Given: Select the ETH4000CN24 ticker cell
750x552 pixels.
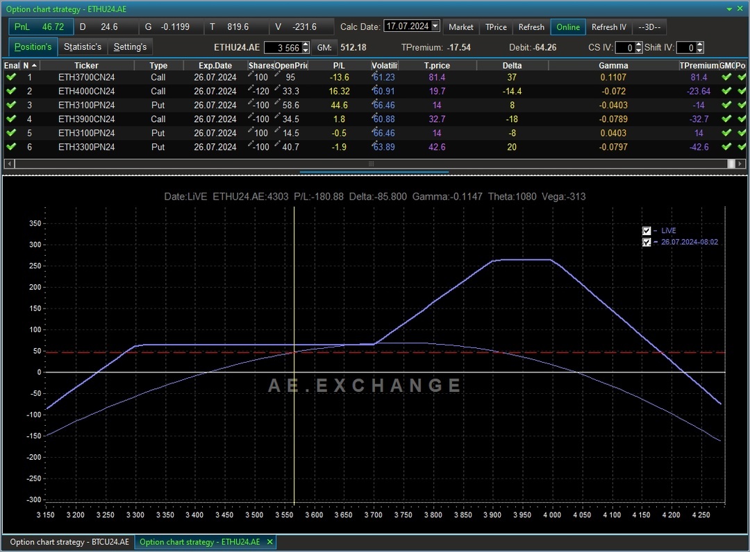Looking at the screenshot, I should tap(87, 91).
